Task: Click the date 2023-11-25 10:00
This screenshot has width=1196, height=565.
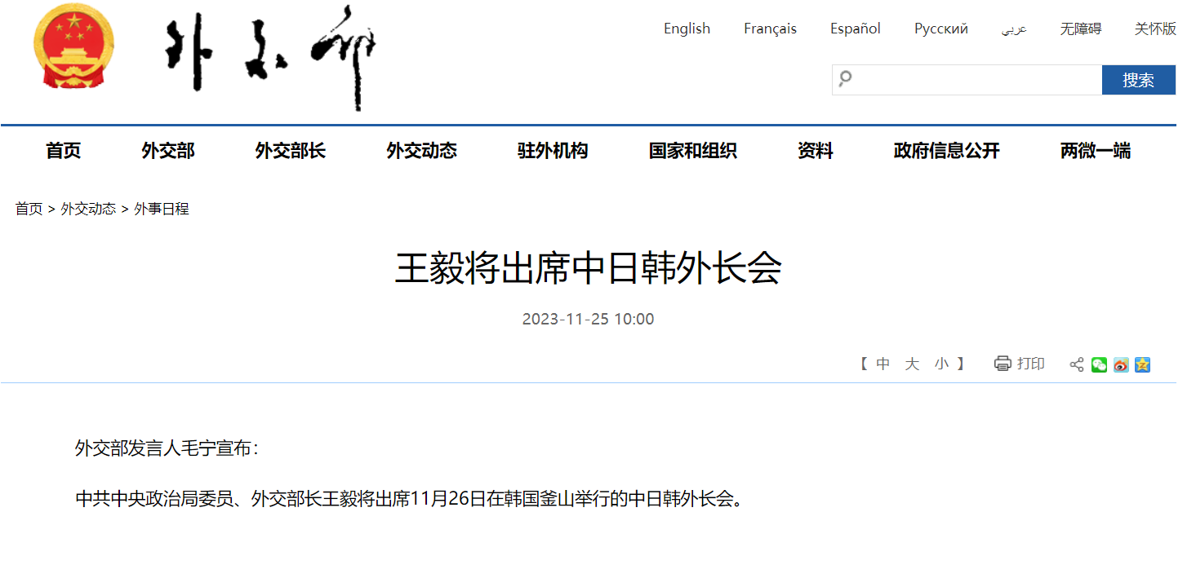Action: point(589,319)
